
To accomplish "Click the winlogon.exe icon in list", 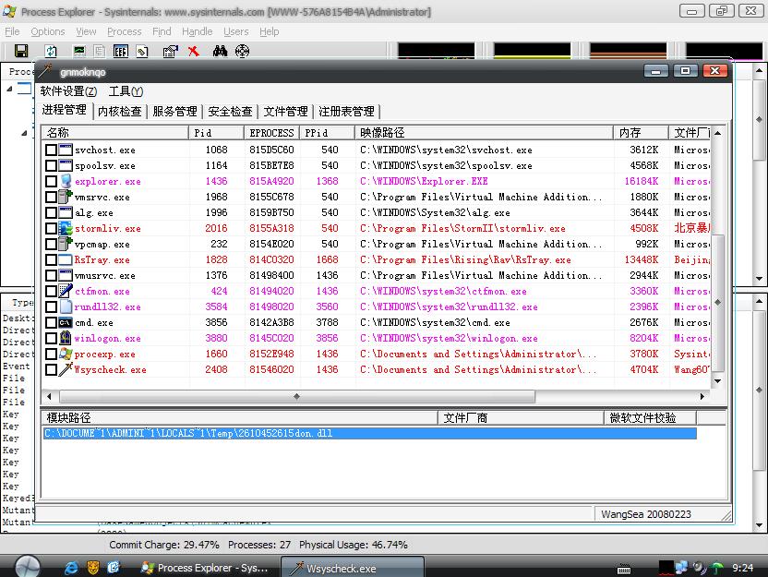I will point(66,338).
